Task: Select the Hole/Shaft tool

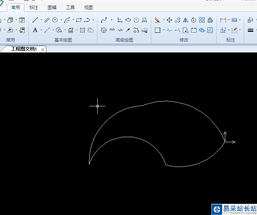Action: pyautogui.click(x=144, y=30)
